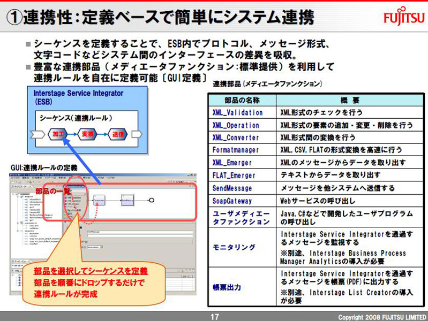Click the モニタリング row label
This screenshot has width=428, height=321.
[x=227, y=247]
